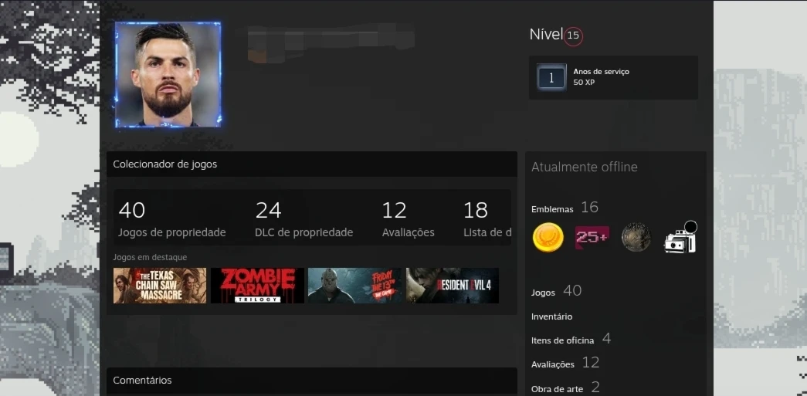807x396 pixels.
Task: Select the round dark emblem badge
Action: [x=636, y=238]
